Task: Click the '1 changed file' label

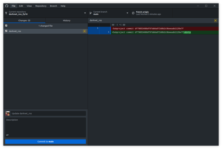Action: 45,26
